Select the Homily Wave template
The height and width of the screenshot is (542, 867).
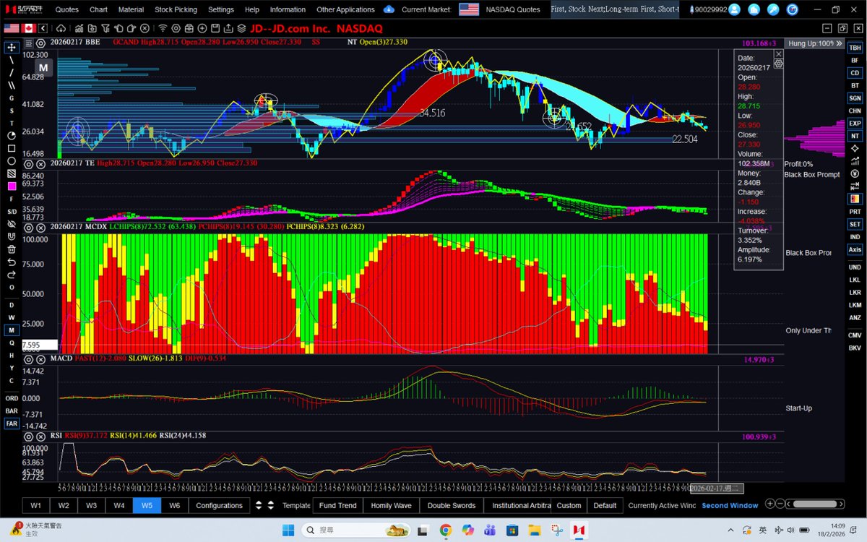click(391, 505)
